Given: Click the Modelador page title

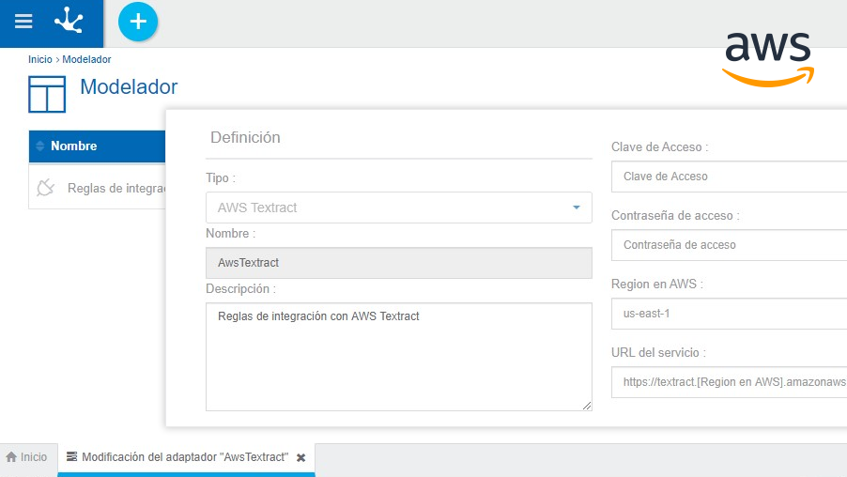Looking at the screenshot, I should click(x=129, y=87).
